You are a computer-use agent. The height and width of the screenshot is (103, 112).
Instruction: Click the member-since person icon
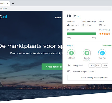point(69,25)
